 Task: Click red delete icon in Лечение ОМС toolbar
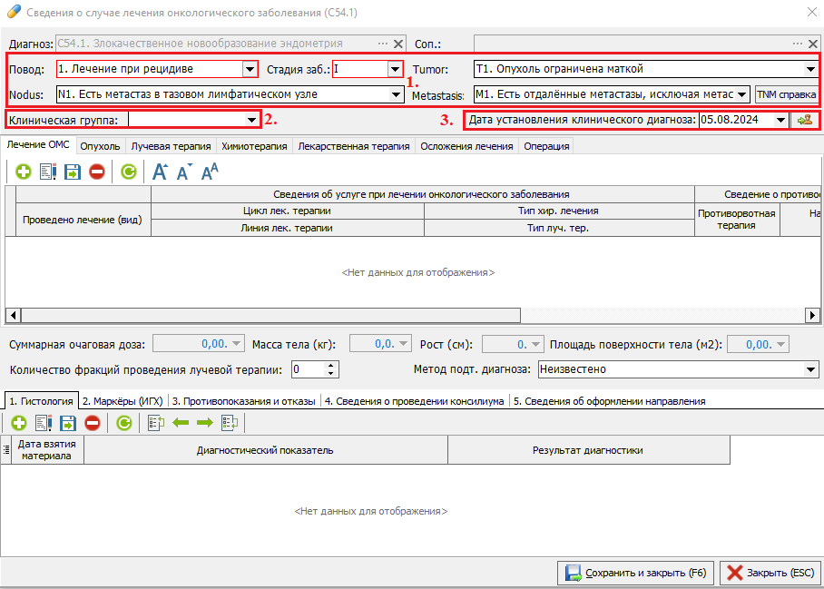[x=96, y=172]
